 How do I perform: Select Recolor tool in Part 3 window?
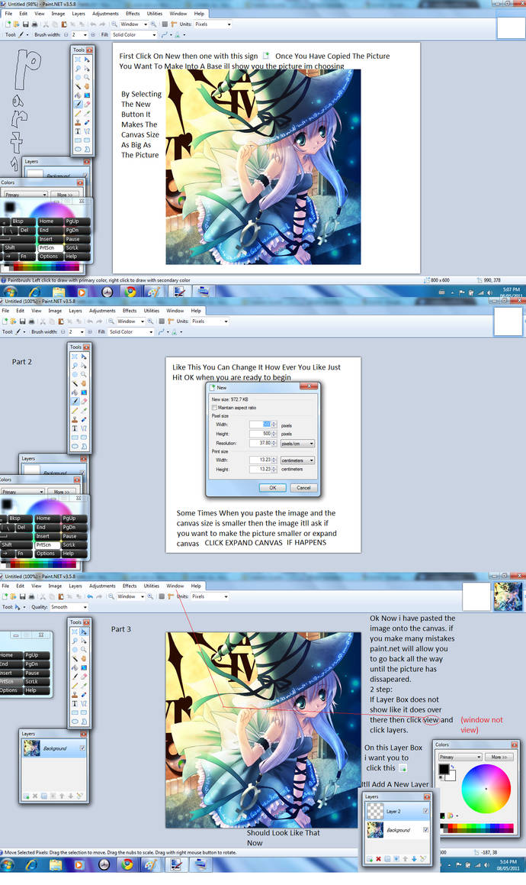(x=83, y=695)
